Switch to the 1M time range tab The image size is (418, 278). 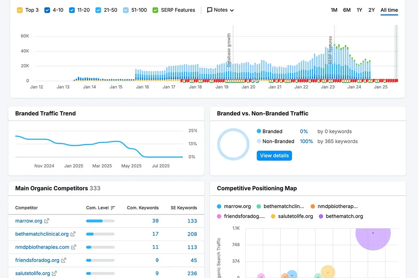(x=334, y=10)
